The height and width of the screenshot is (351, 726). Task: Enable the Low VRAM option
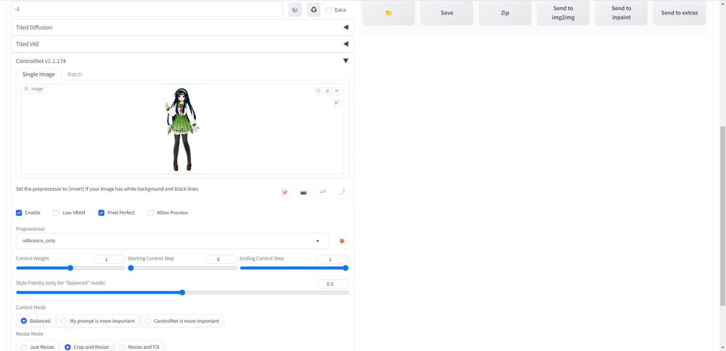(x=57, y=213)
